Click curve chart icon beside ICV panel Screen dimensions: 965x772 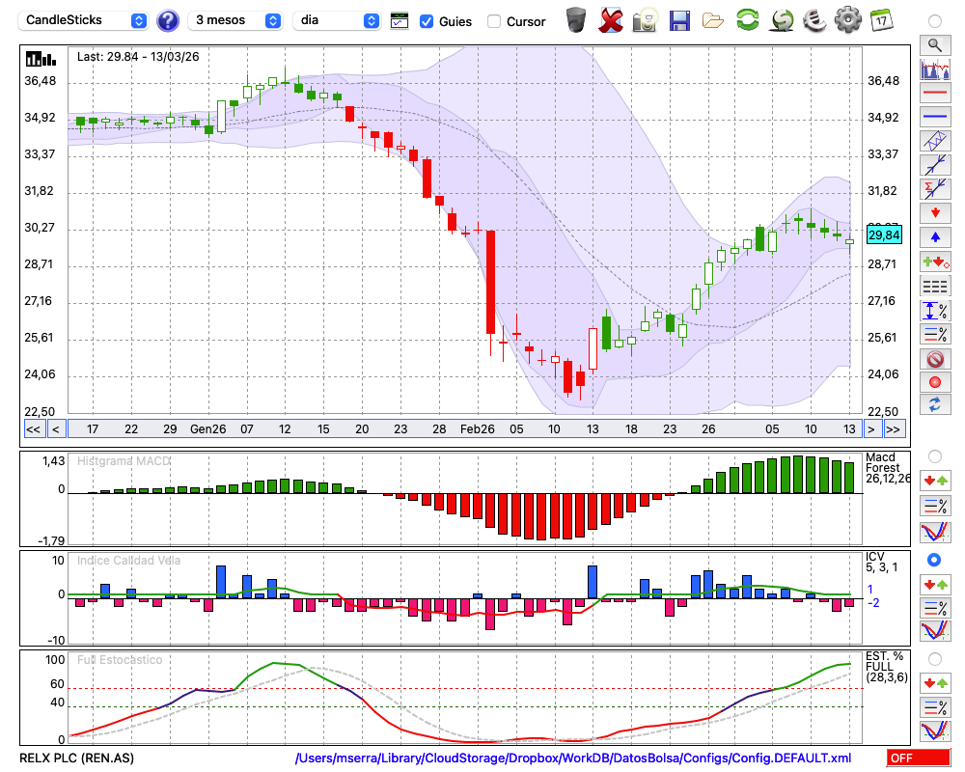[935, 631]
